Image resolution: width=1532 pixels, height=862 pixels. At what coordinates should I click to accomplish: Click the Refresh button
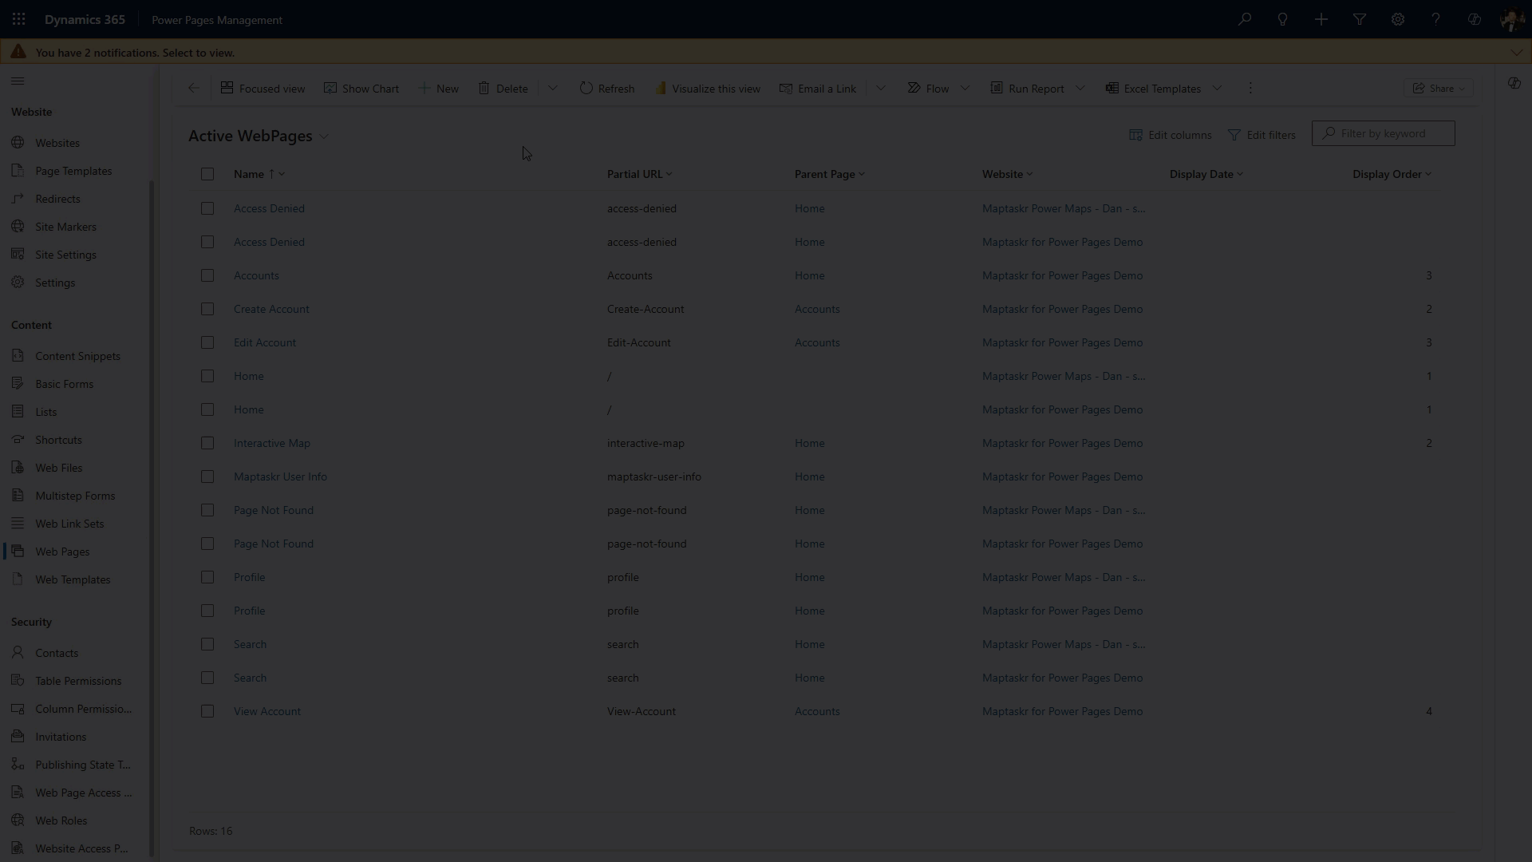click(x=606, y=88)
